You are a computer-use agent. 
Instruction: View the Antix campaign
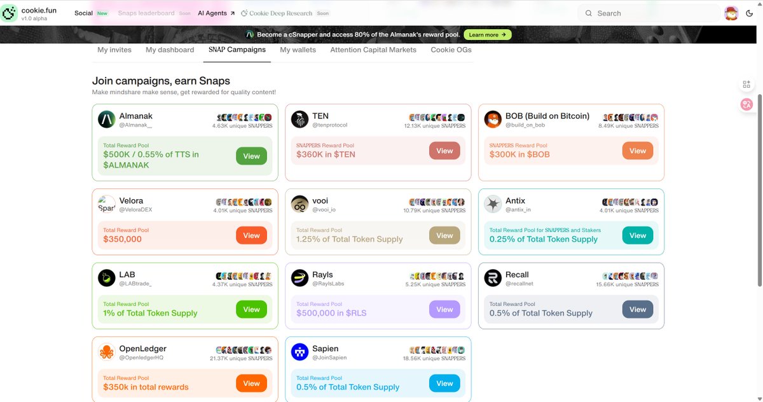638,235
